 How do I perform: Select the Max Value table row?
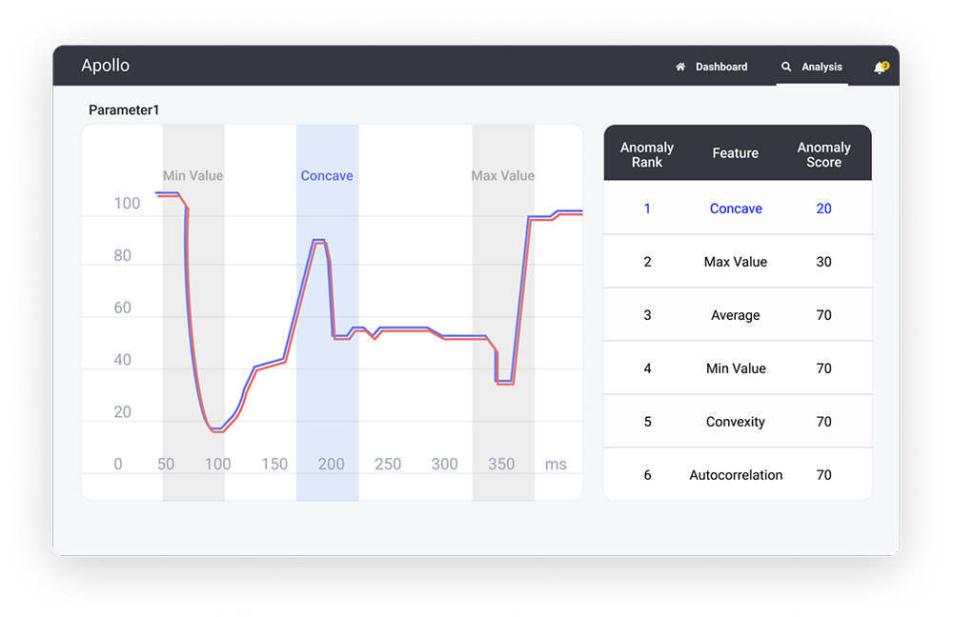[x=736, y=262]
